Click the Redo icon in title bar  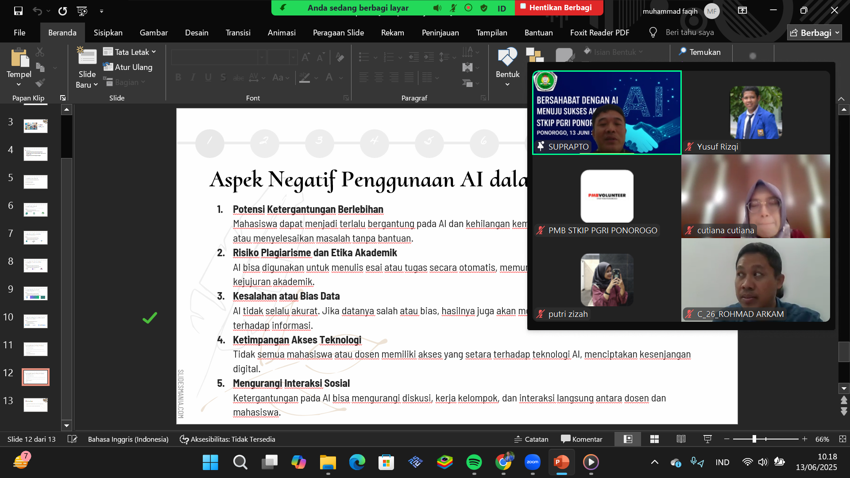pyautogui.click(x=62, y=11)
